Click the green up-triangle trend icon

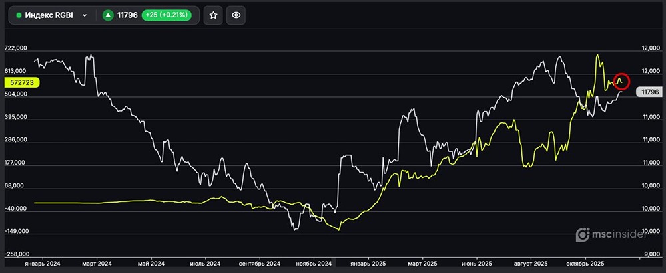tap(108, 15)
